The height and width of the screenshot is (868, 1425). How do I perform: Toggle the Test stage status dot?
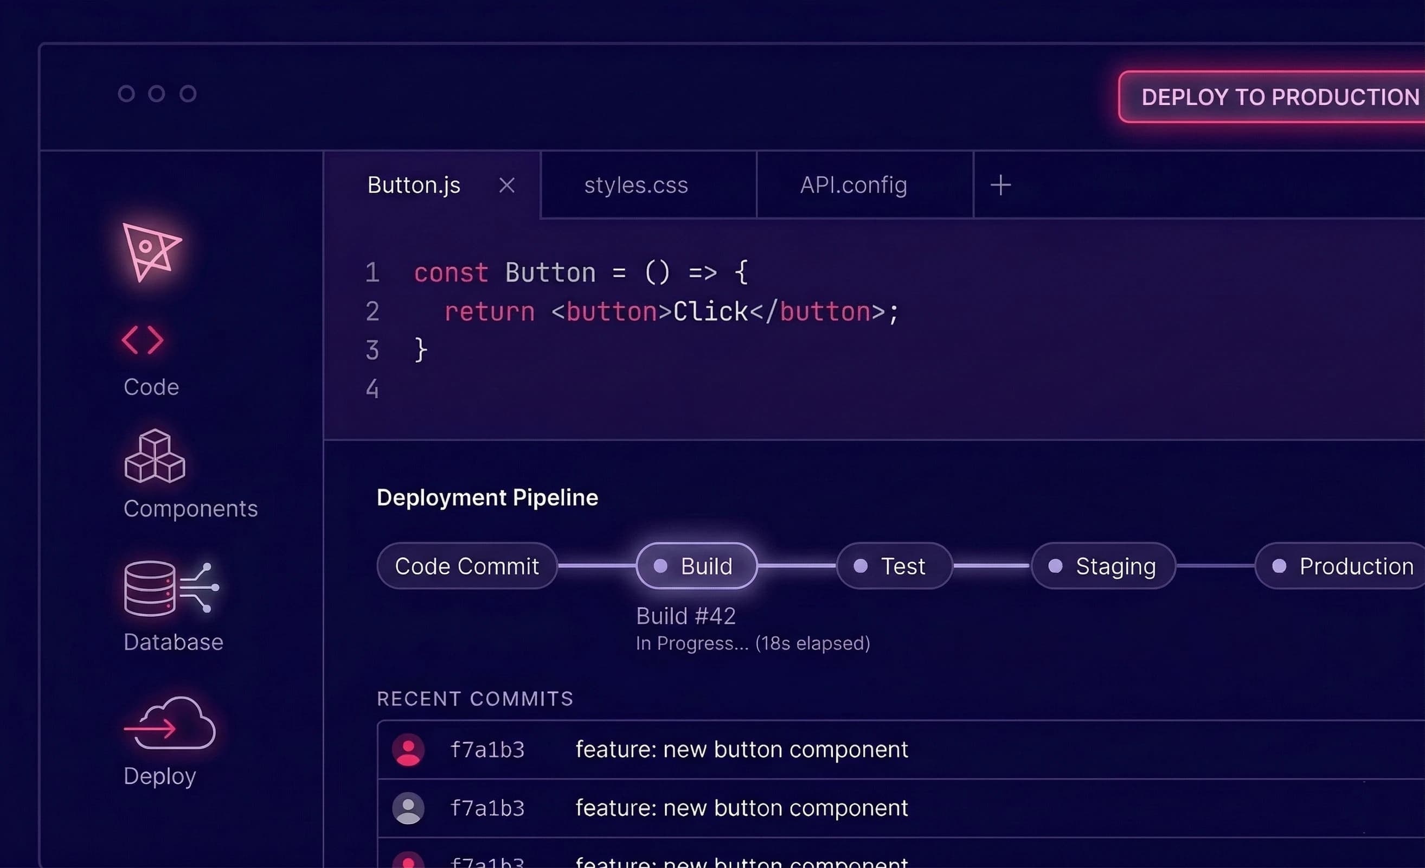[861, 566]
